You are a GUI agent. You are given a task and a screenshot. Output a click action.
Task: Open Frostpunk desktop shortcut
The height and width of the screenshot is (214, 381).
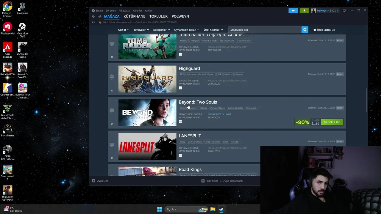coord(23,8)
